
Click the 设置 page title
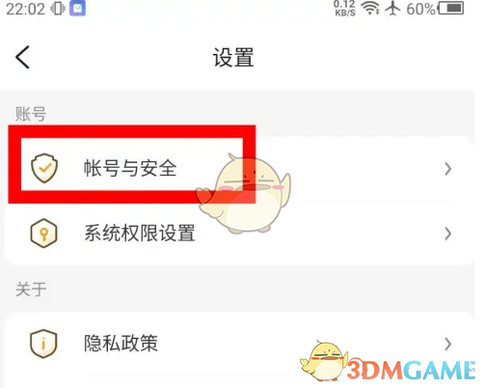[233, 57]
